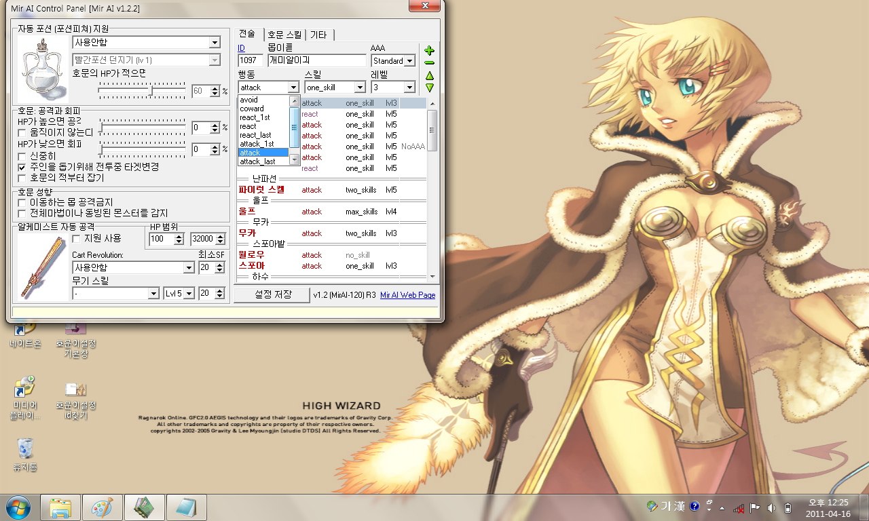Switch to the 기타 tab
The width and height of the screenshot is (869, 521).
(318, 35)
